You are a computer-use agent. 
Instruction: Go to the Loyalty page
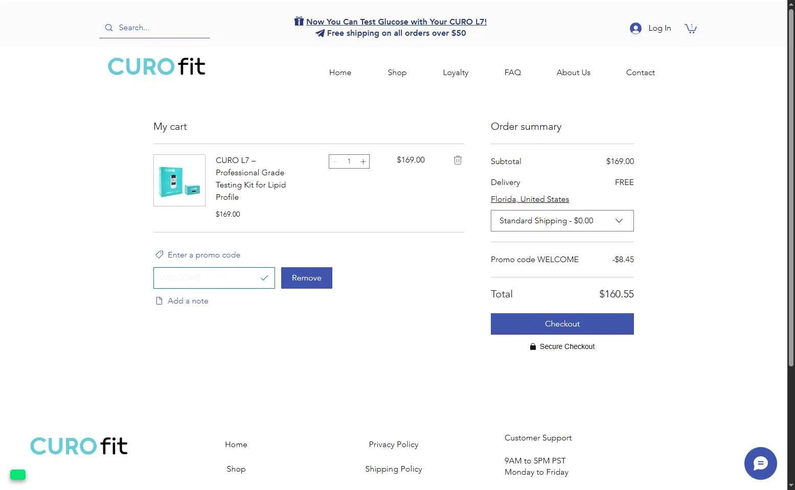(x=456, y=73)
